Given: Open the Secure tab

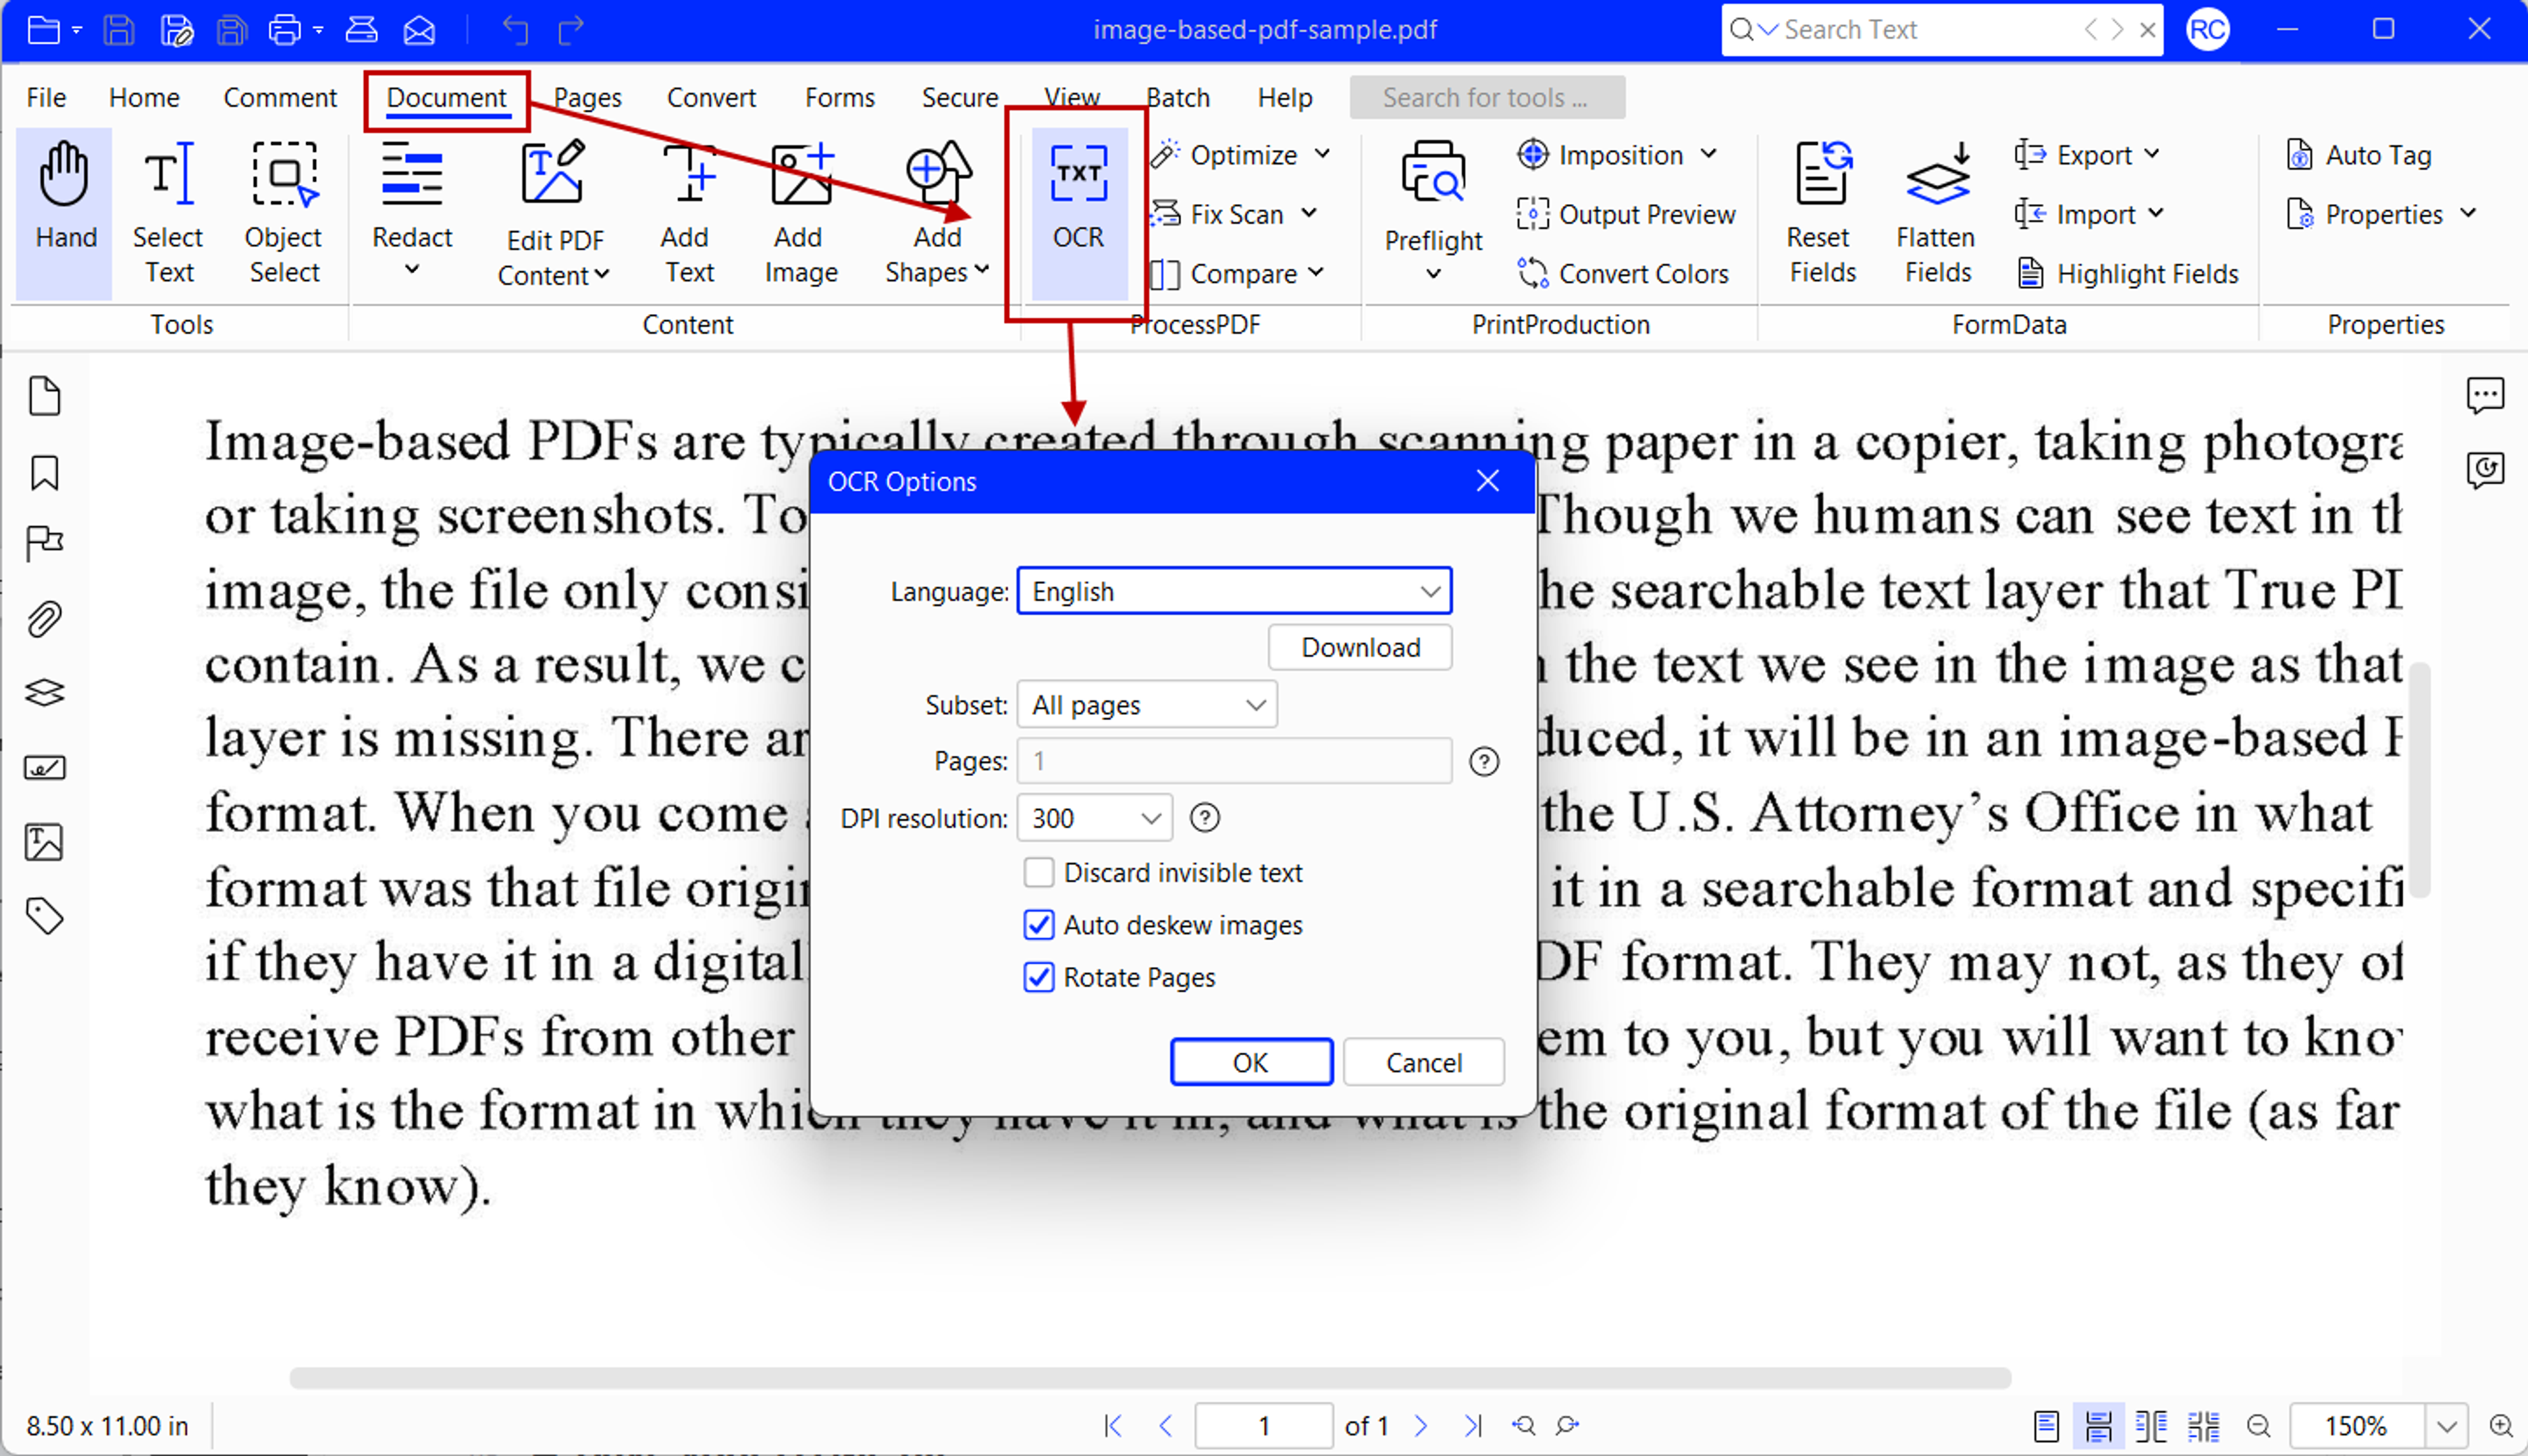Looking at the screenshot, I should pos(959,97).
